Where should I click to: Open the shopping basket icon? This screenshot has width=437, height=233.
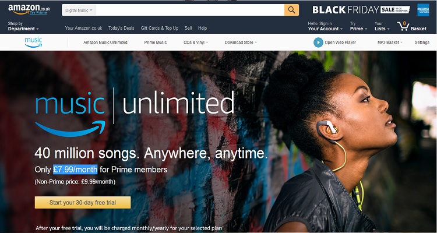tap(403, 26)
